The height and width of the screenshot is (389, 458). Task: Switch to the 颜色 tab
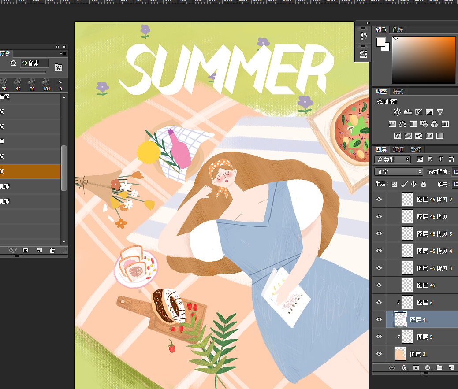(380, 30)
